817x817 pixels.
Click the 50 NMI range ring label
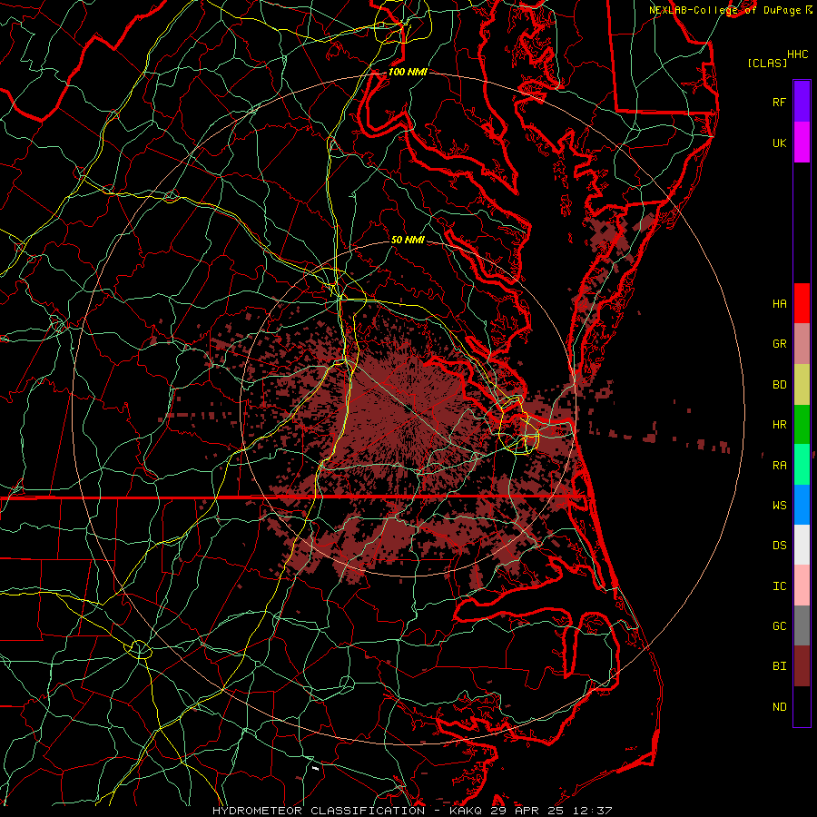click(408, 240)
